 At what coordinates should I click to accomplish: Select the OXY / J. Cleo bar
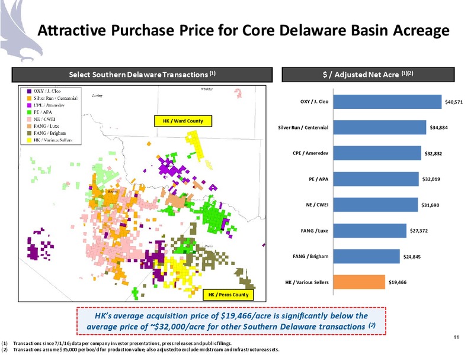[x=387, y=102]
